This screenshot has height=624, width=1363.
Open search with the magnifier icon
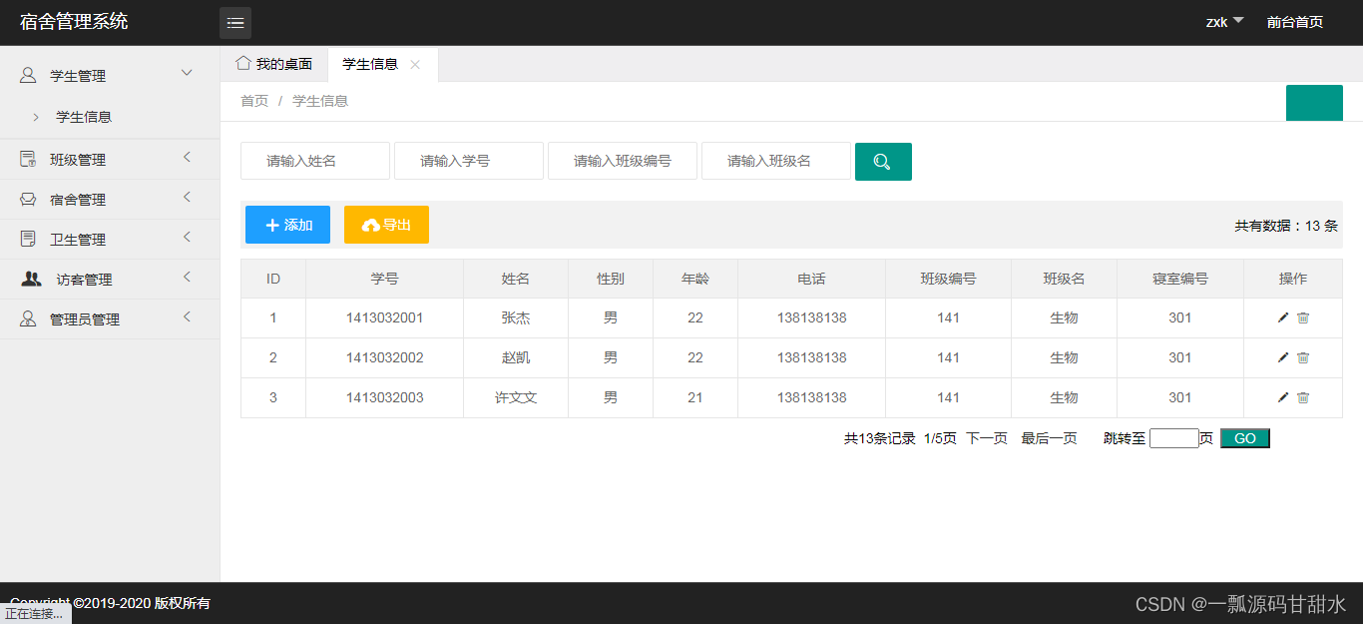(882, 161)
